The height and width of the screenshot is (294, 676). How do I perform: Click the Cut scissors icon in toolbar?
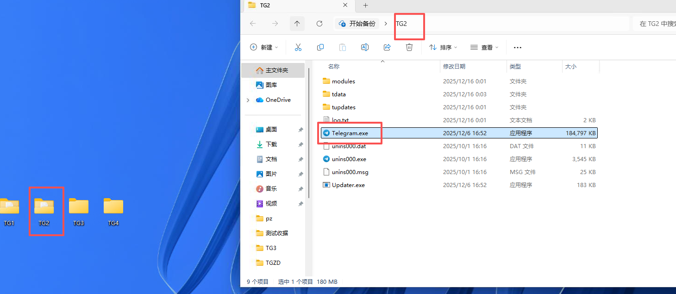(x=298, y=47)
